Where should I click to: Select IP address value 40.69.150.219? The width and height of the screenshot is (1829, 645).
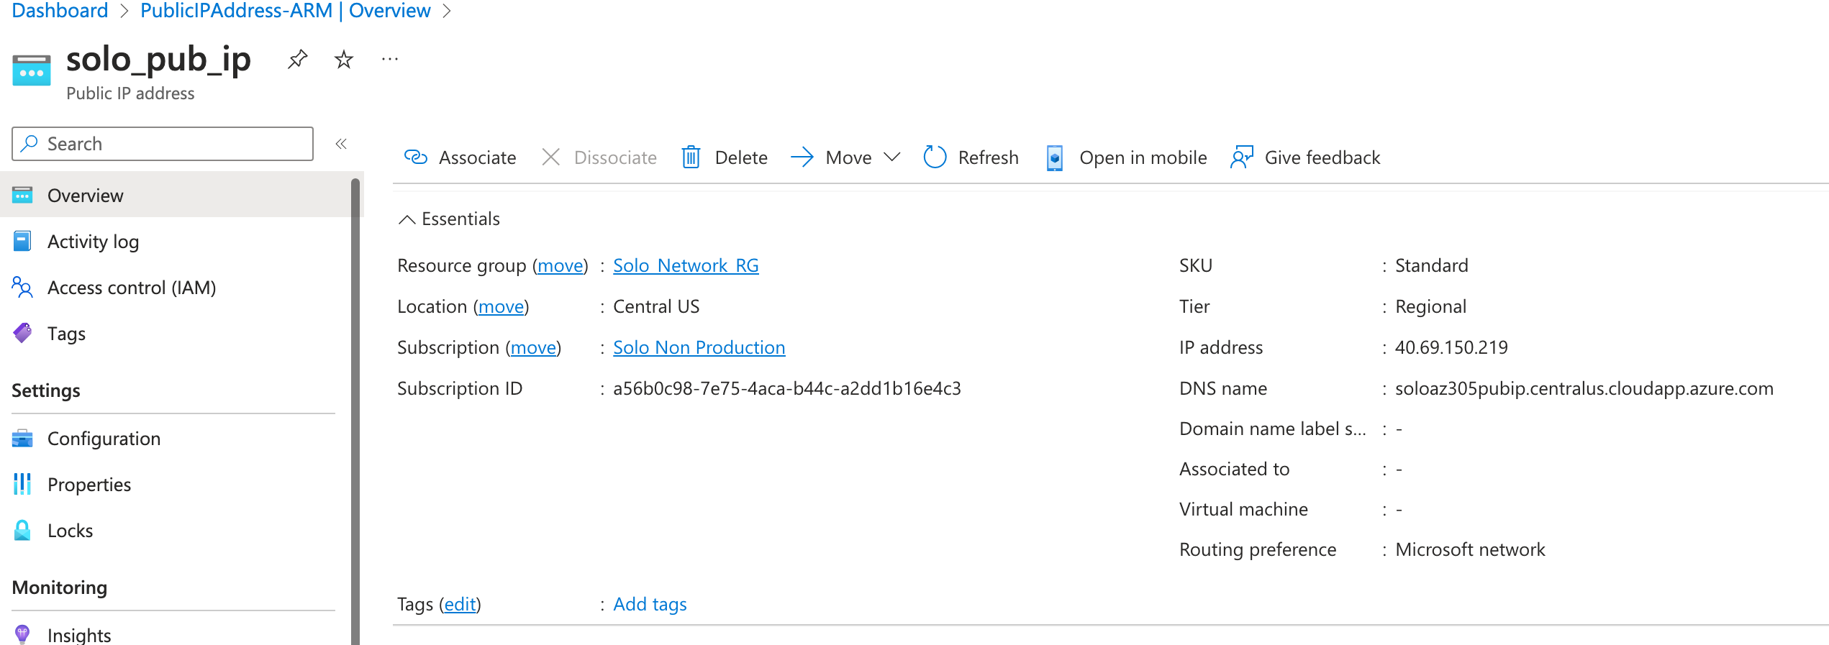pyautogui.click(x=1451, y=347)
